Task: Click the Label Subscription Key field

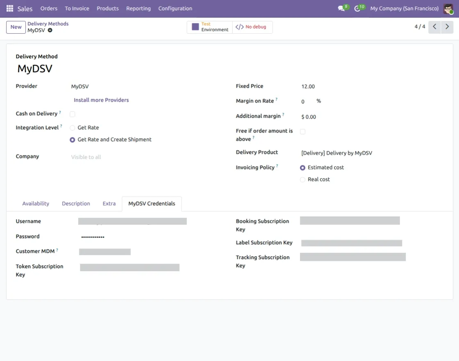Action: [x=352, y=243]
